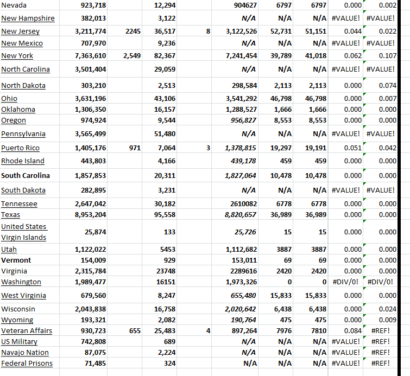Select the first #DIV/0! cell in Washington row
The image size is (410, 376).
[345, 282]
